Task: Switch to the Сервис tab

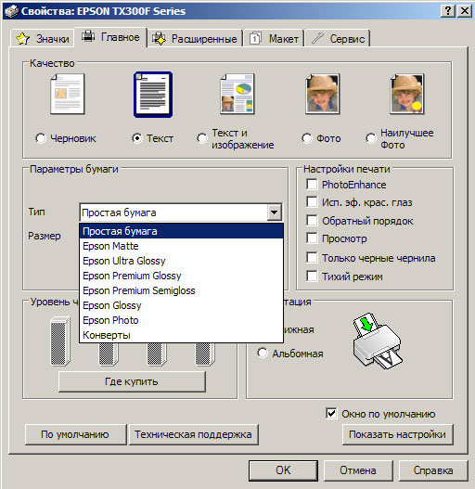Action: tap(338, 39)
